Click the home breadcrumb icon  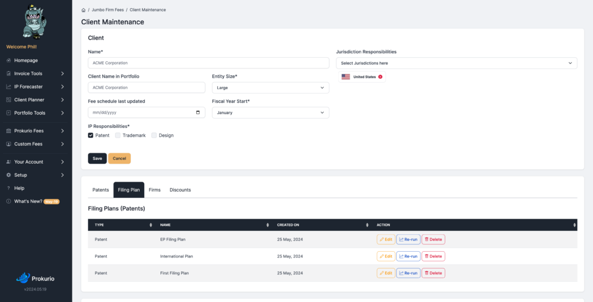click(x=83, y=10)
